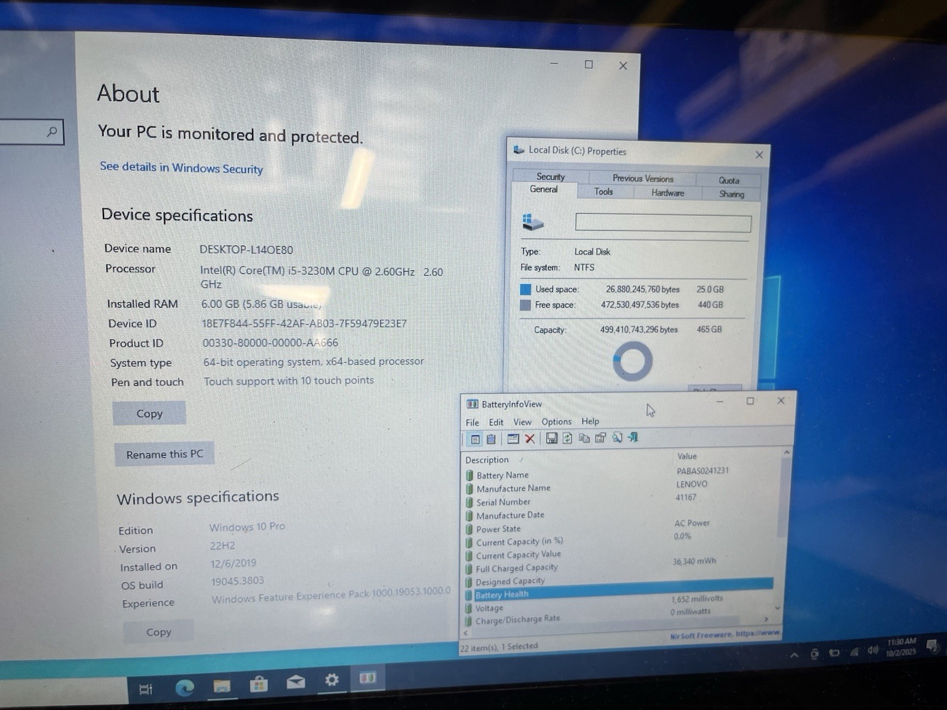947x710 pixels.
Task: Switch to the Hardware tab
Action: tap(668, 193)
